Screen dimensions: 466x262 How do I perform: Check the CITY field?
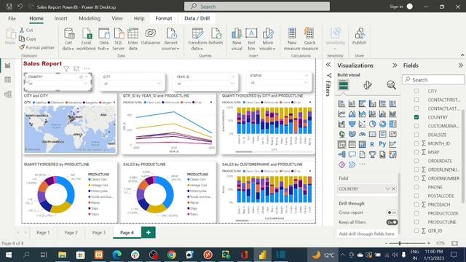(x=416, y=91)
